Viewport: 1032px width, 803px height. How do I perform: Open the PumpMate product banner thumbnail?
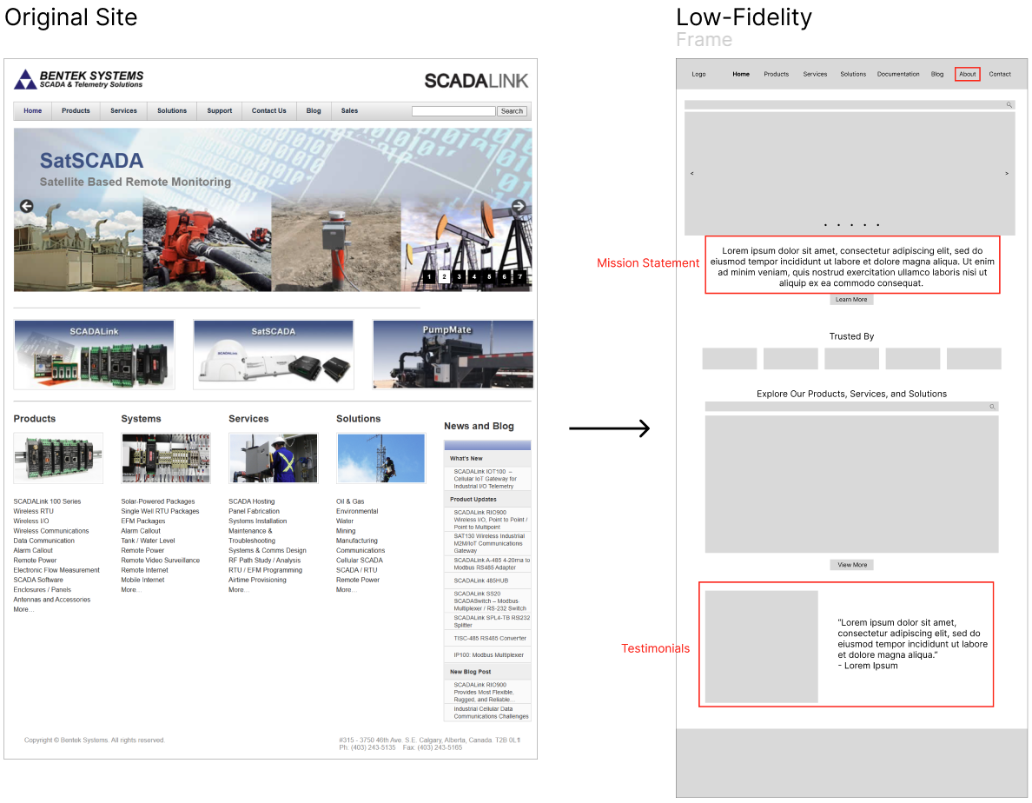point(453,355)
